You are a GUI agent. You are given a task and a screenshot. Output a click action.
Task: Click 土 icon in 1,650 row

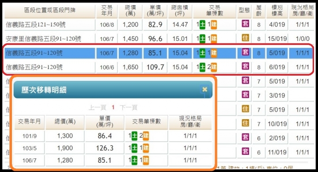point(202,67)
